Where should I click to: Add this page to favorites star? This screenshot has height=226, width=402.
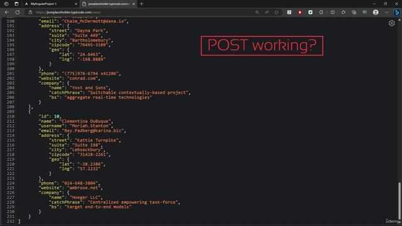coord(276,13)
